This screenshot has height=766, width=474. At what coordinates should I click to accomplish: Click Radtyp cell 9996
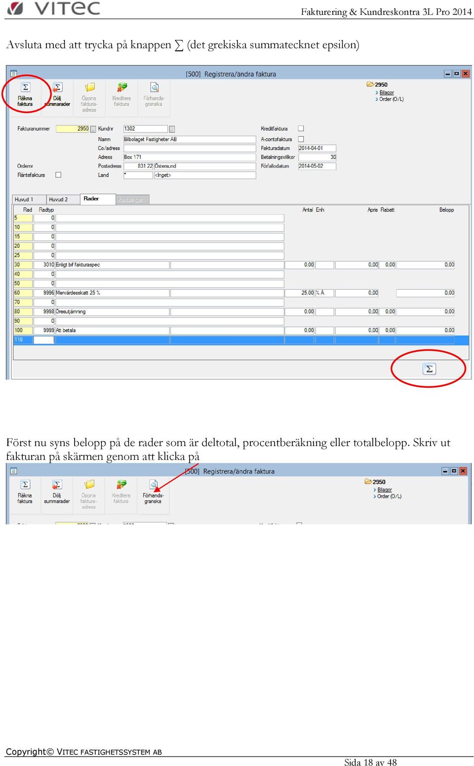(x=44, y=293)
